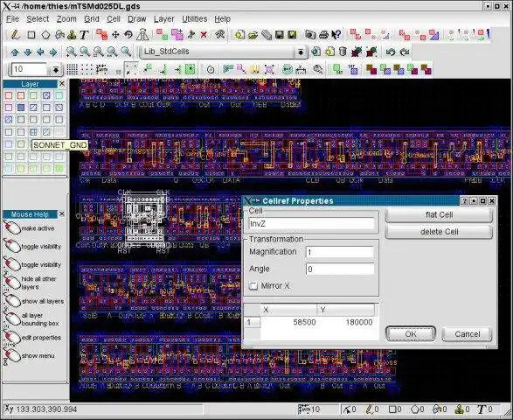This screenshot has height=420, width=513.
Task: Select the bright green layer swatch
Action: (x=59, y=168)
